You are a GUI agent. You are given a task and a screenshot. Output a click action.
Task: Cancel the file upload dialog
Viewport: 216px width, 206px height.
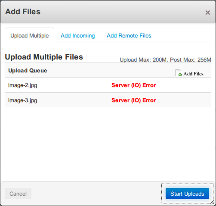coord(18,194)
